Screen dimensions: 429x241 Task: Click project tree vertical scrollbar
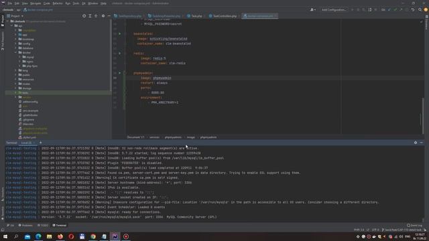coord(111,55)
